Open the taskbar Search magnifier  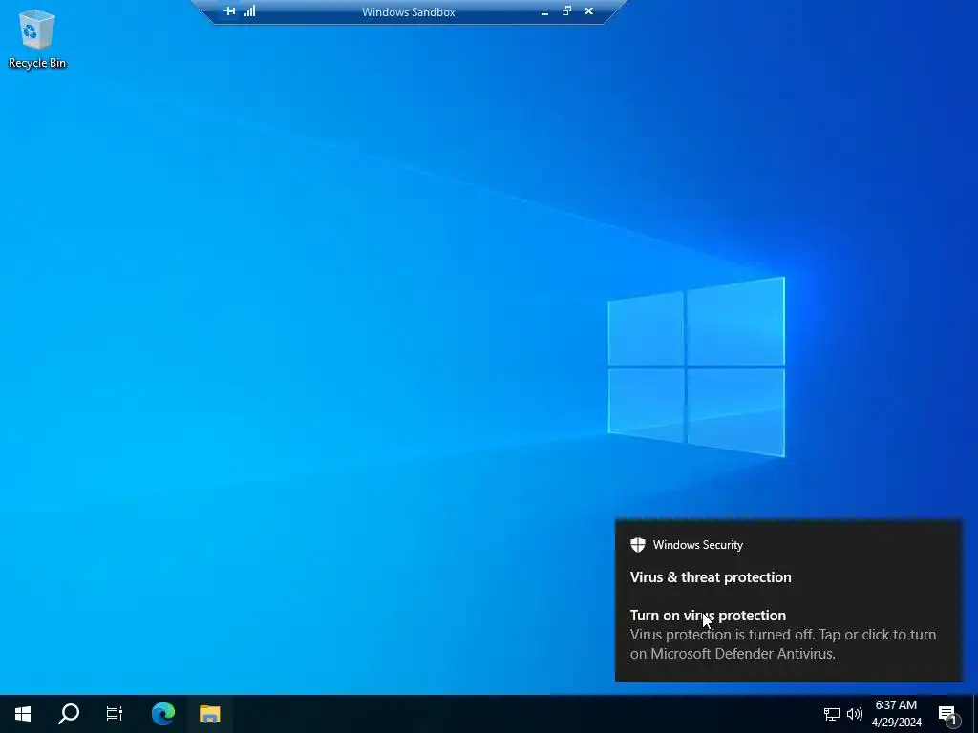(69, 714)
